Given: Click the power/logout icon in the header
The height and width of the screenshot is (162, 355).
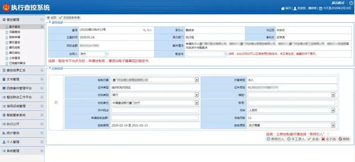Looking at the screenshot, I should [x=351, y=3].
